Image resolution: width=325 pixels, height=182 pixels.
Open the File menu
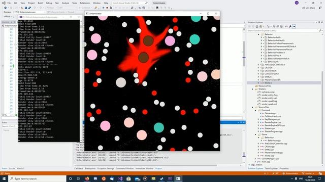click(9, 3)
